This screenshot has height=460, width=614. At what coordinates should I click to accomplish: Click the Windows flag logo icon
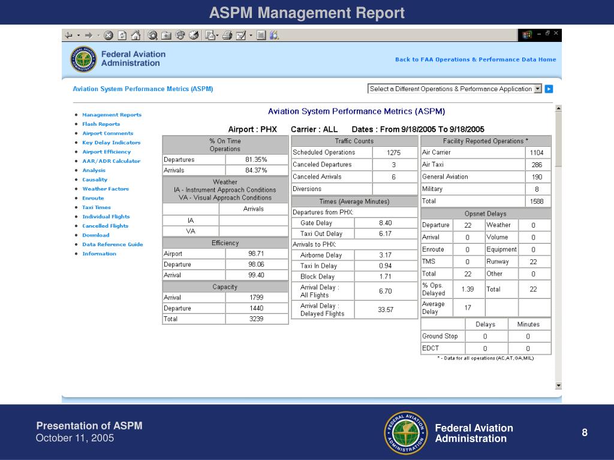tap(526, 35)
